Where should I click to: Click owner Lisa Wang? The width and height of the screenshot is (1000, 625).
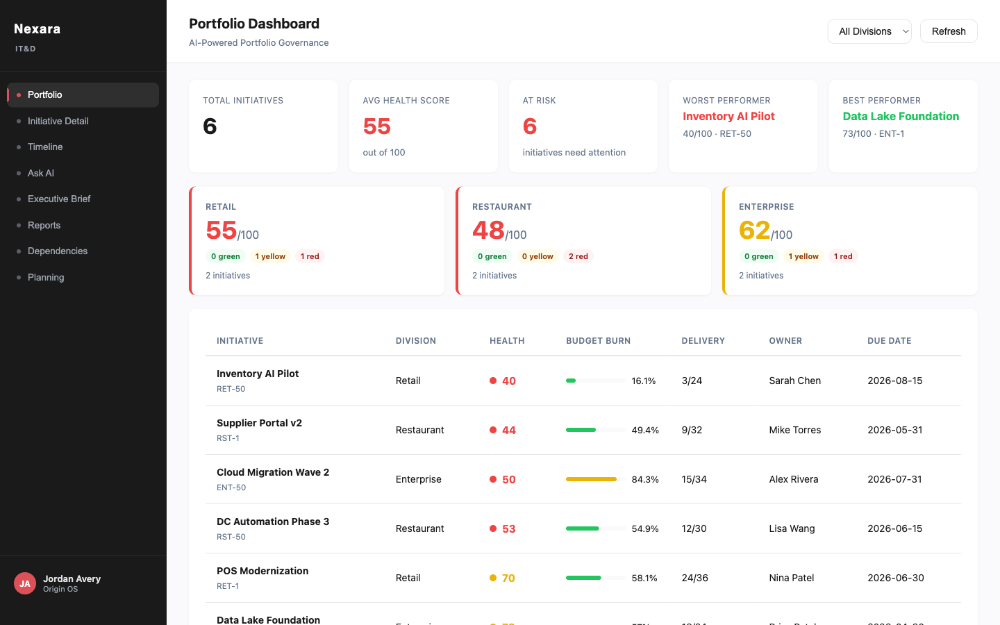(792, 528)
